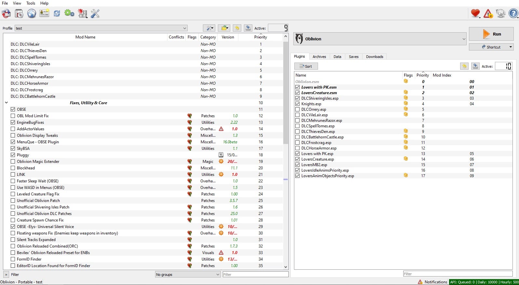The image size is (519, 285).
Task: Click the Refresh toolbar icon
Action: coord(57,13)
